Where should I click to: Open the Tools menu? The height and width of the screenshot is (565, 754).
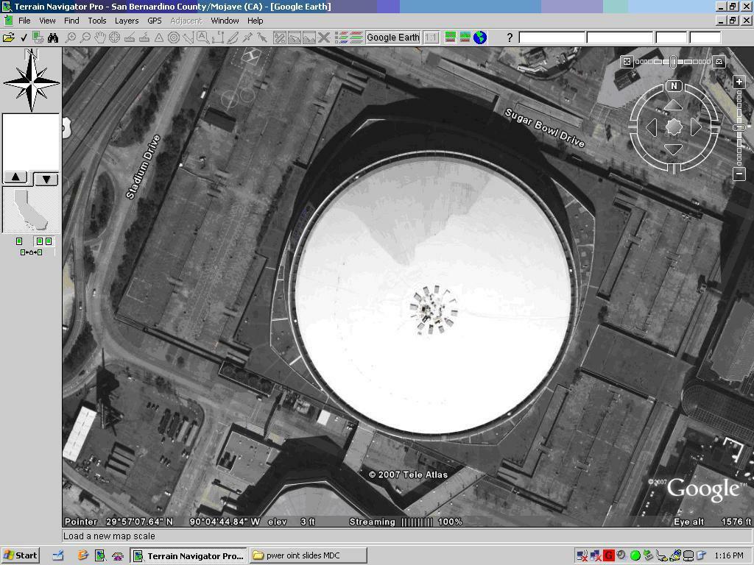coord(96,21)
